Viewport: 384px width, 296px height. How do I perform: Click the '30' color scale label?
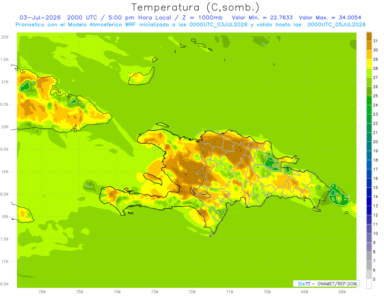click(376, 50)
